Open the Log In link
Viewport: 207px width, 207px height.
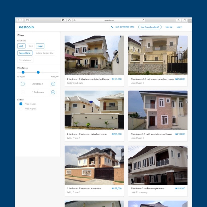[179, 27]
